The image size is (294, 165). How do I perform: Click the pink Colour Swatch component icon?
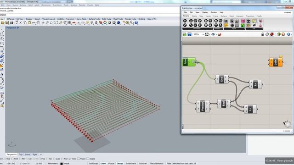243,21
